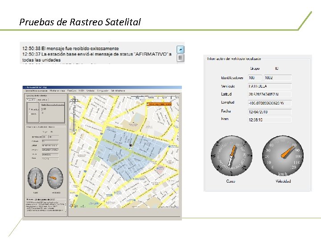Screen dimensions: 321x240
Task: Click the ID field showing 1002
Action: [278, 78]
